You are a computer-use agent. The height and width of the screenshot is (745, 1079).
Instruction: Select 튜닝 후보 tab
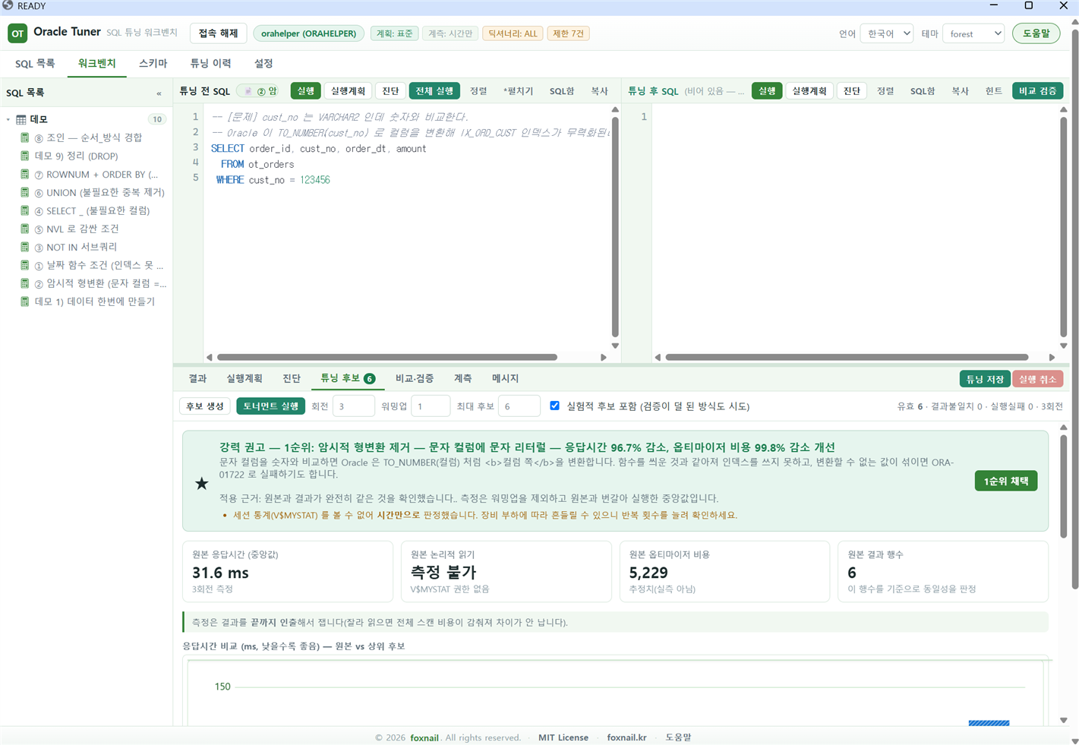[348, 378]
